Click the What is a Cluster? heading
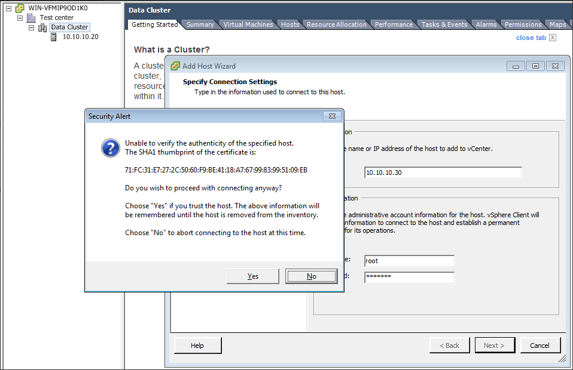This screenshot has height=370, width=573. (172, 50)
